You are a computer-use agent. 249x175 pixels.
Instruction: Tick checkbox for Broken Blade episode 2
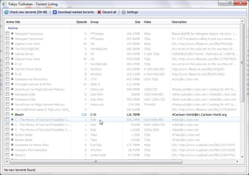(x=8, y=135)
